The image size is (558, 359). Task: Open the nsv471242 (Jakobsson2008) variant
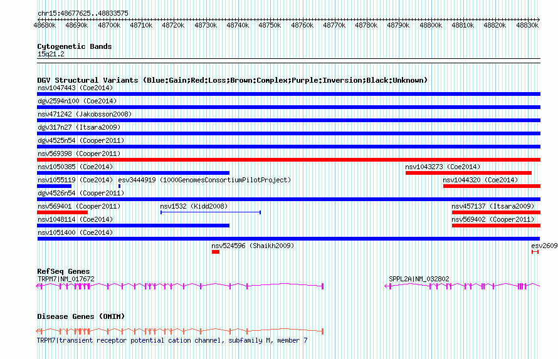click(x=85, y=114)
